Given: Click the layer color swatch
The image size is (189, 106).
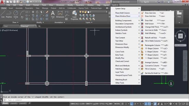Looking at the screenshot, I should click(x=88, y=12).
